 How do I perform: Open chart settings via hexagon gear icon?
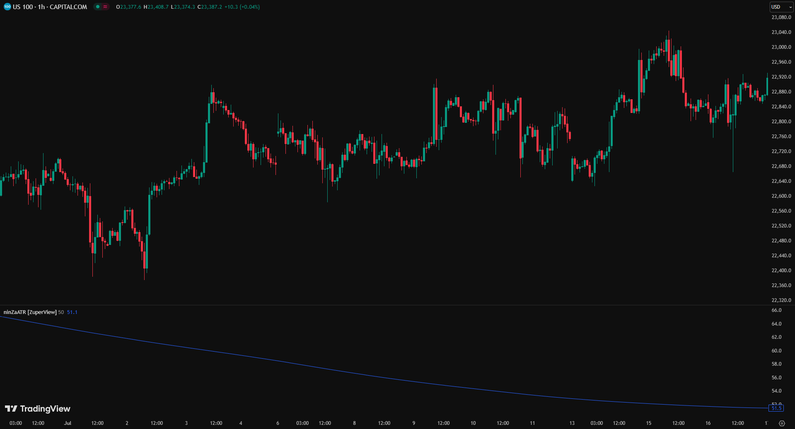click(x=782, y=423)
